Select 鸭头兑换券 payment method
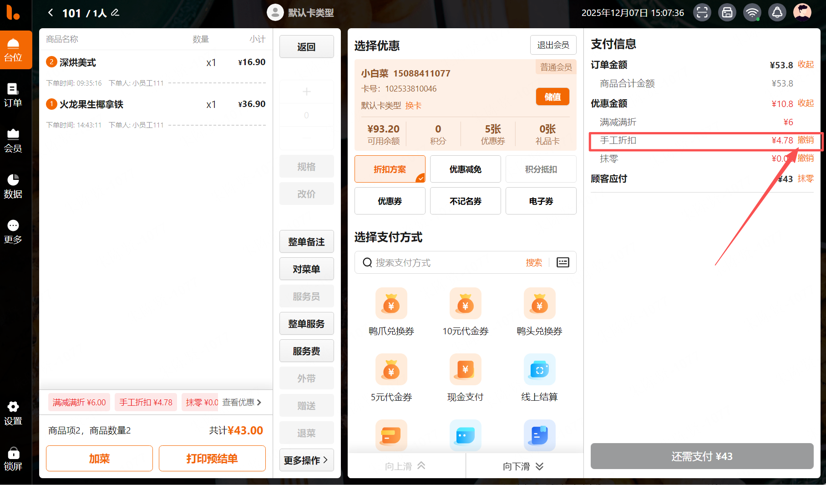 [540, 312]
